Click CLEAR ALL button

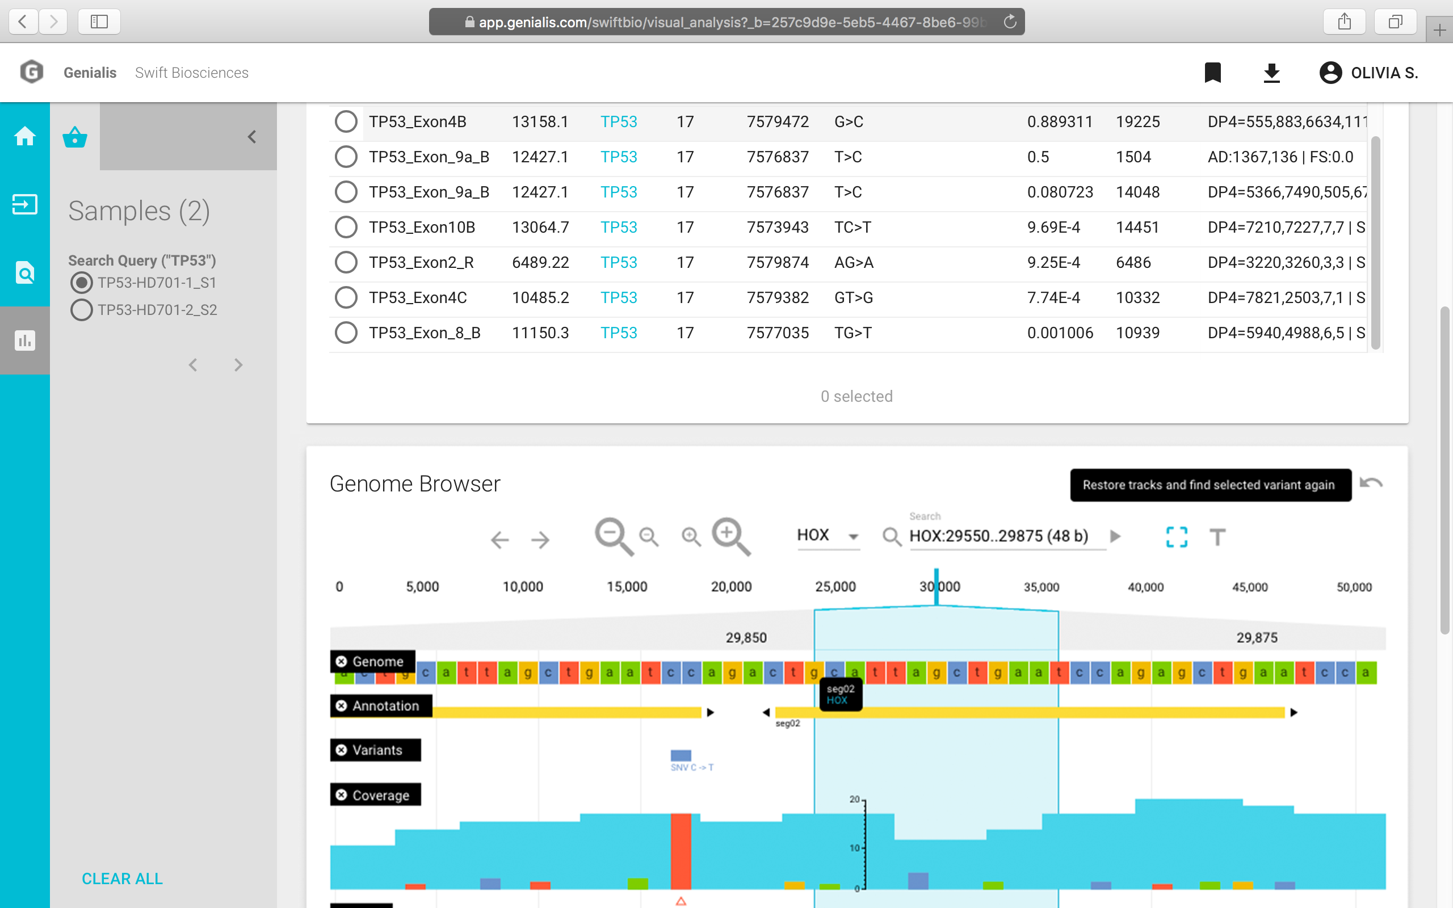point(122,878)
